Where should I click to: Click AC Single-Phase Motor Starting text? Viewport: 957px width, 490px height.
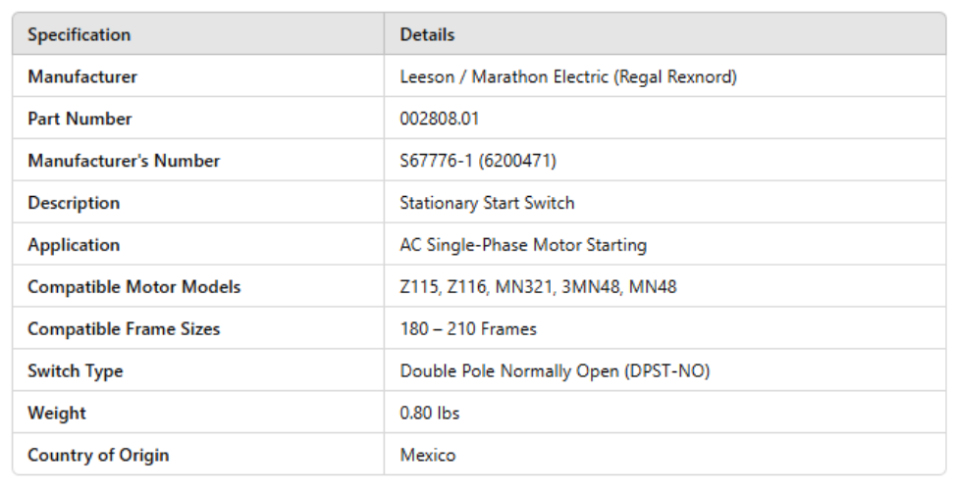coord(523,245)
